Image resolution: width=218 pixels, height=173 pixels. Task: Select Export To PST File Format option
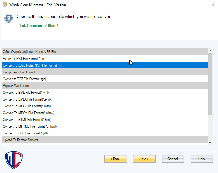click(x=105, y=59)
